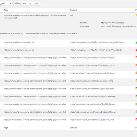
Task: Click the bottom Blocked column footer
Action: point(73,127)
